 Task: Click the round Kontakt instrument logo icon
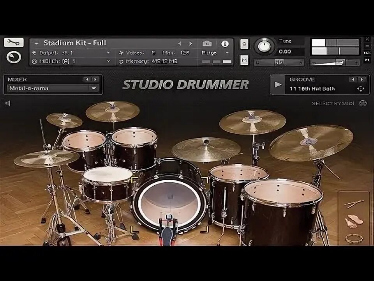coord(14,57)
